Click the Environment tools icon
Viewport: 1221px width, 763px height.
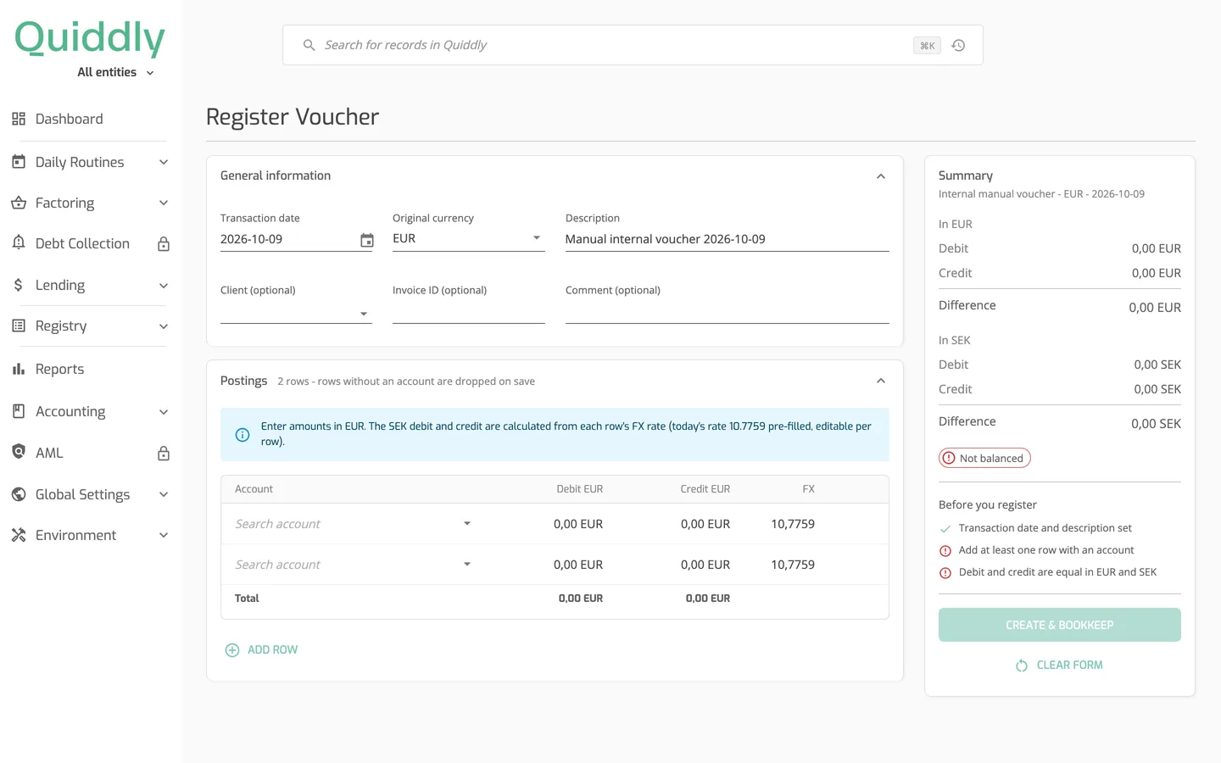[19, 535]
